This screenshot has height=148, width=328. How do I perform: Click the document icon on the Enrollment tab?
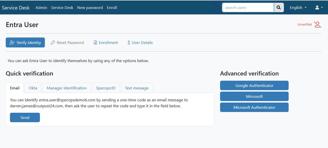[x=95, y=42]
